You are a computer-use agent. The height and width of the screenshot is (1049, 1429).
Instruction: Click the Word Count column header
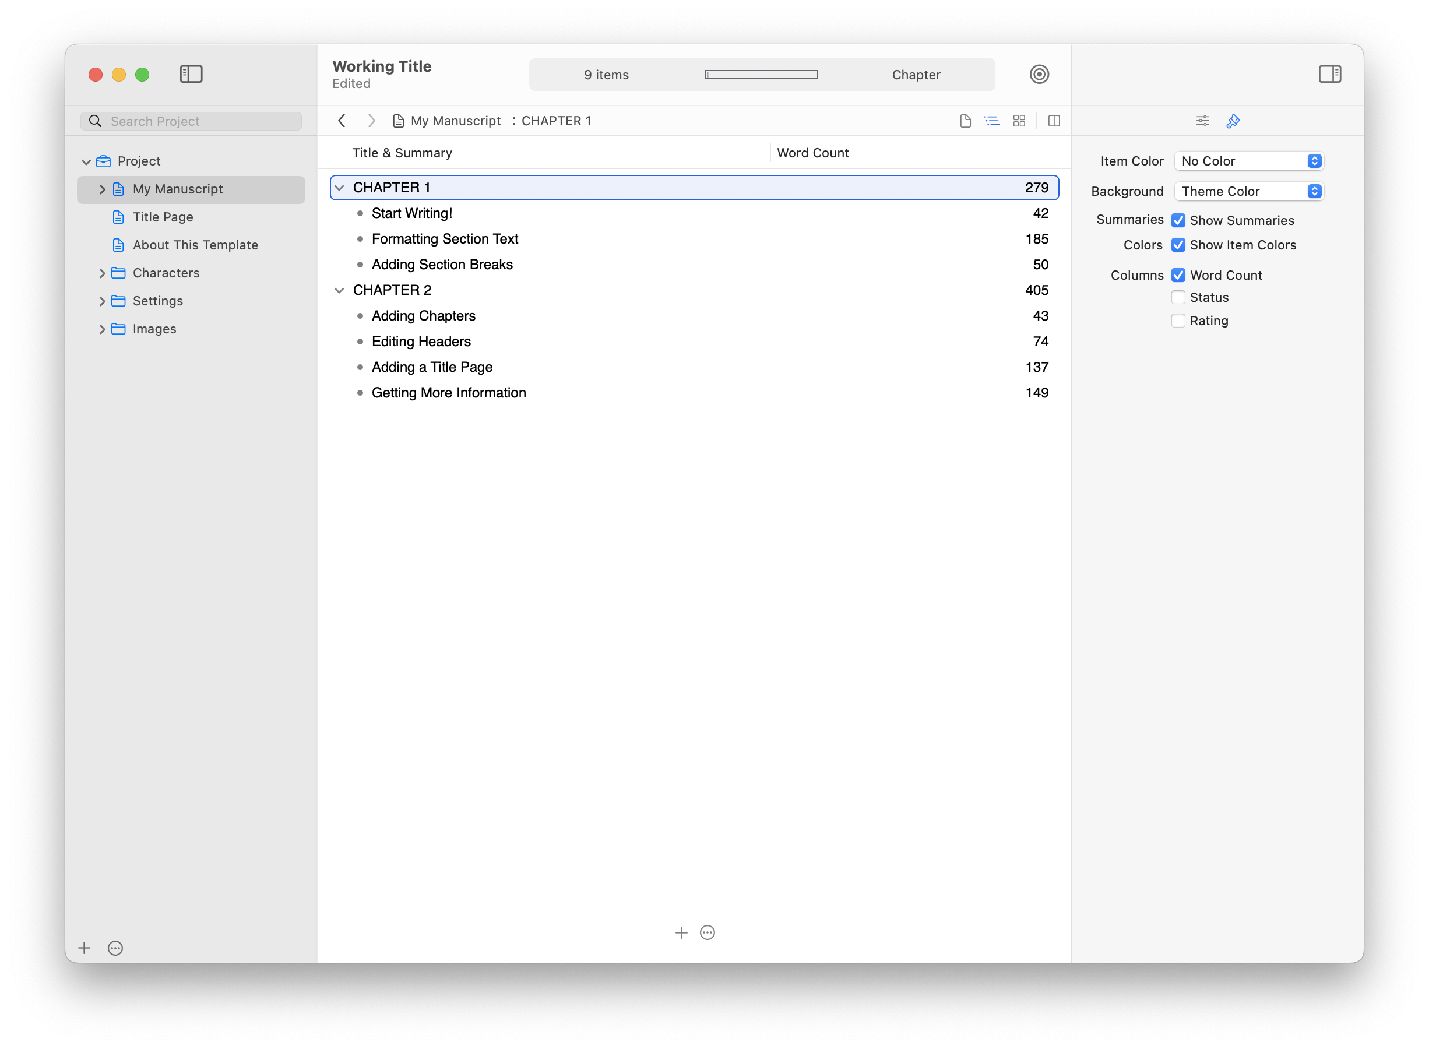coord(812,153)
